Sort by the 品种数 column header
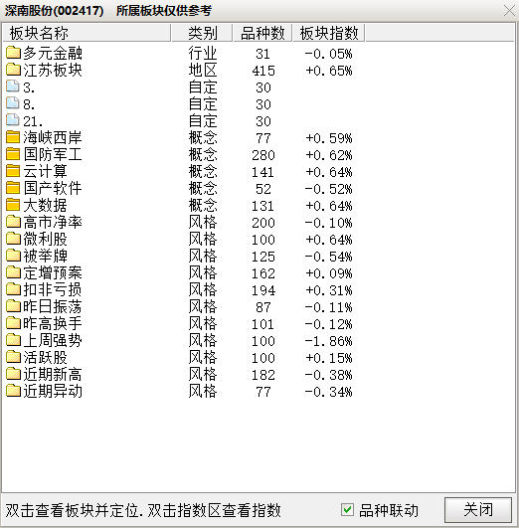Viewport: 519px width, 528px height. click(x=262, y=33)
